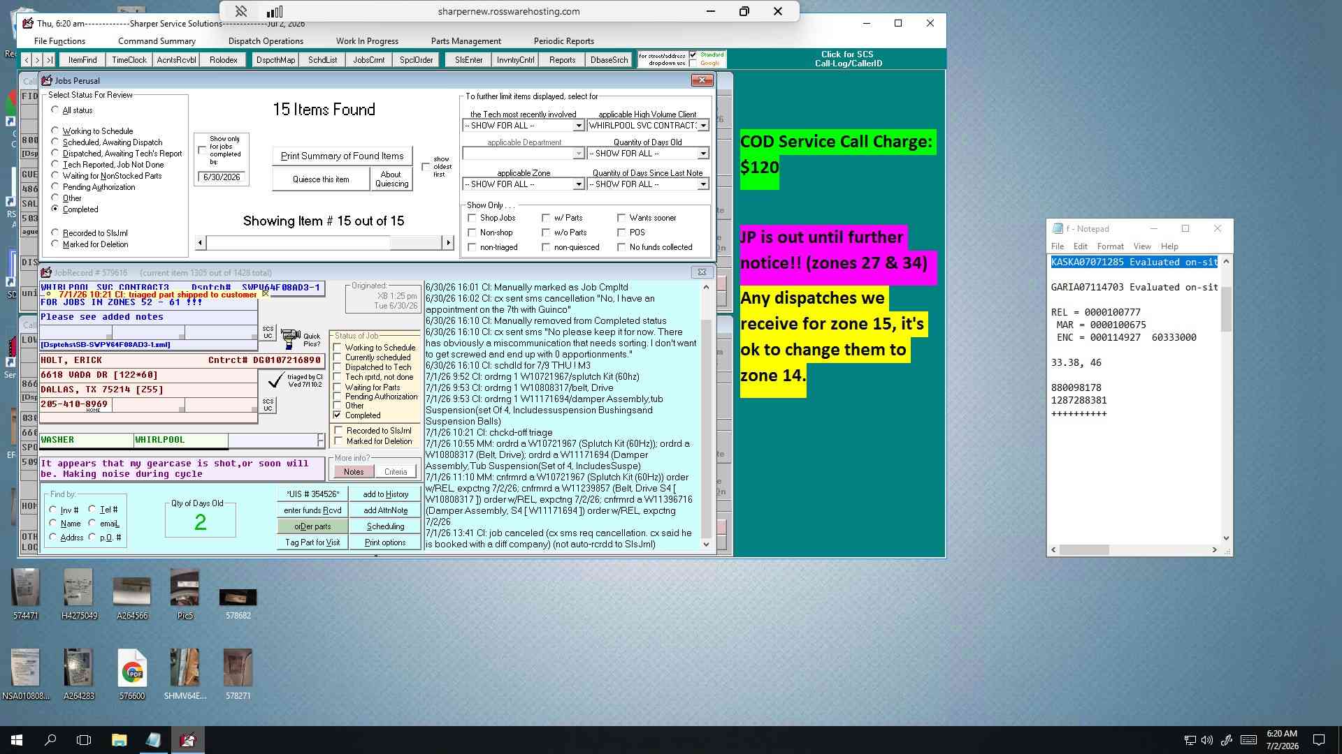
Task: Check the Shop Jobs checkbox
Action: (472, 218)
